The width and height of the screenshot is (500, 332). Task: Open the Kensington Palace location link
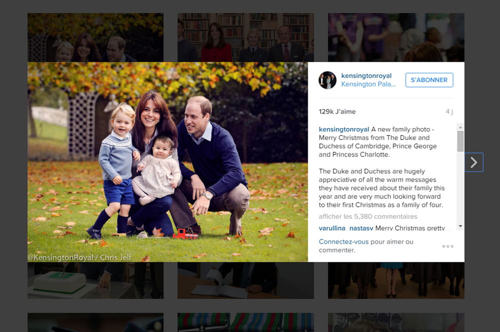point(368,84)
